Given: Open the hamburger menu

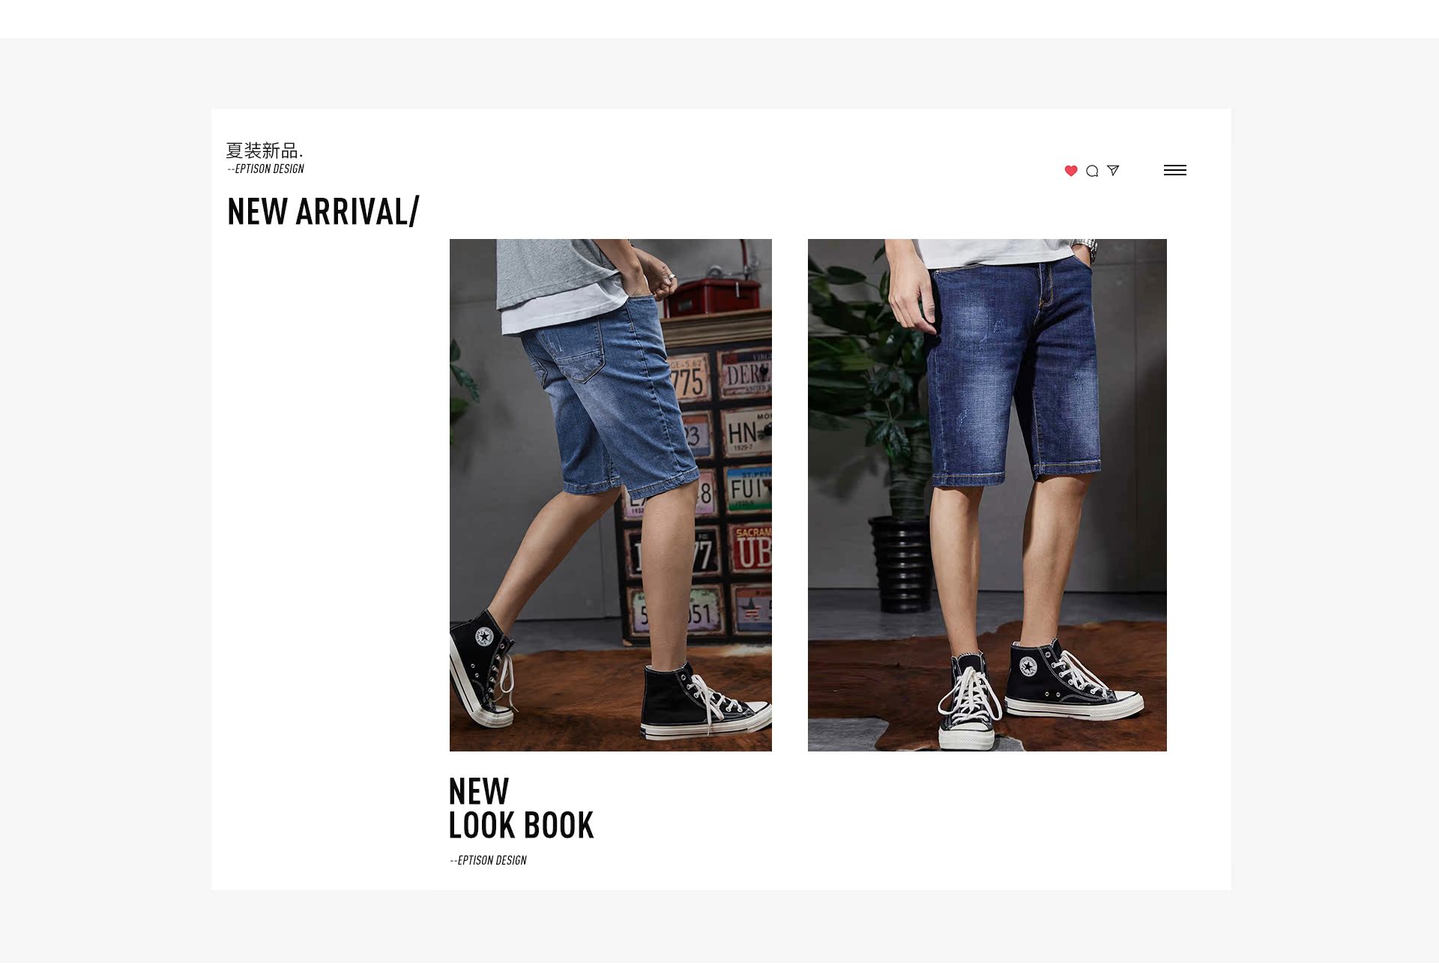Looking at the screenshot, I should (1174, 170).
